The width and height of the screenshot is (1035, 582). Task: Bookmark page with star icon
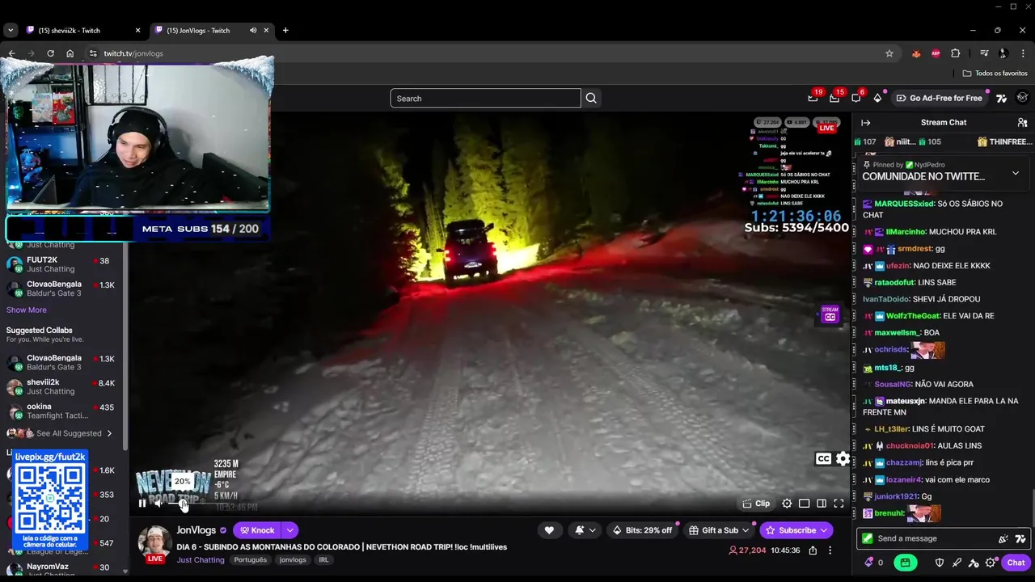pos(889,53)
